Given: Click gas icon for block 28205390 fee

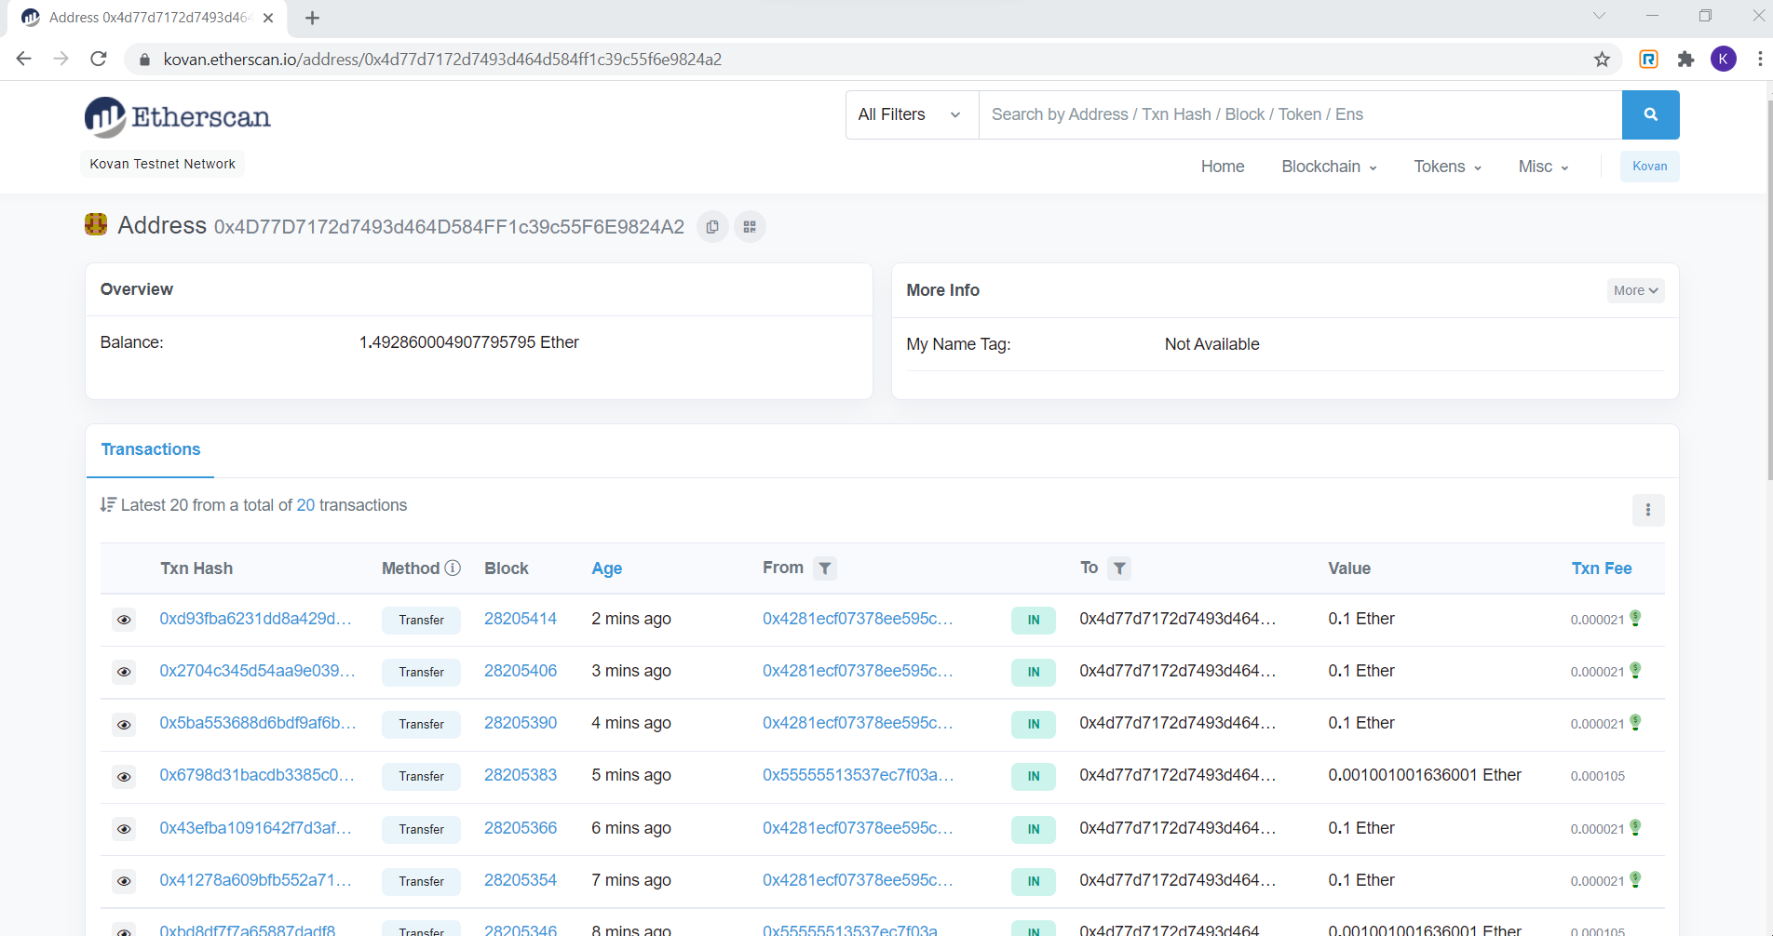Looking at the screenshot, I should click(x=1635, y=722).
